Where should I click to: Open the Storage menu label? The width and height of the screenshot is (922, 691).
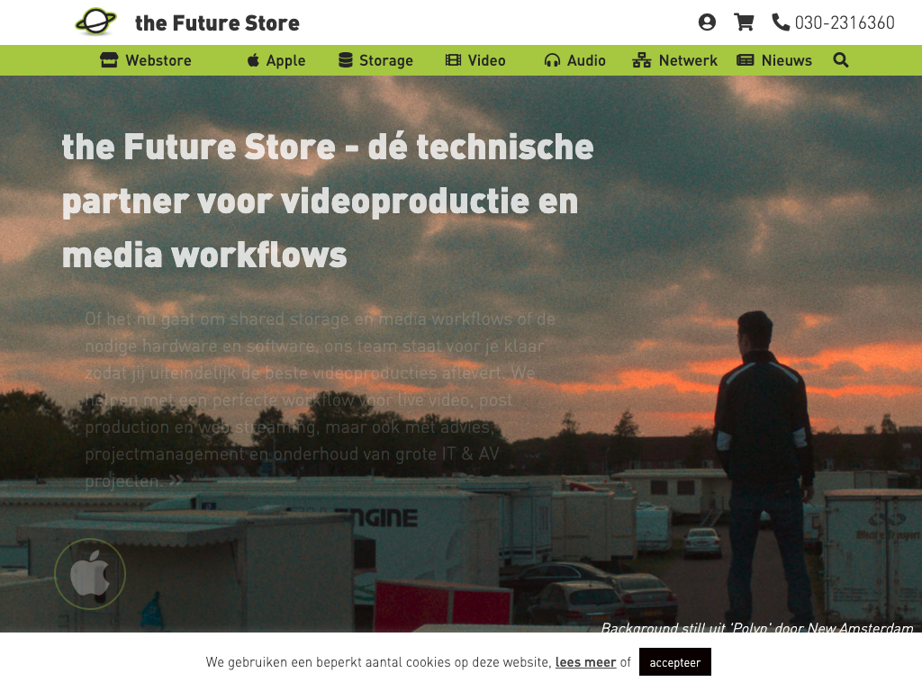coord(385,60)
